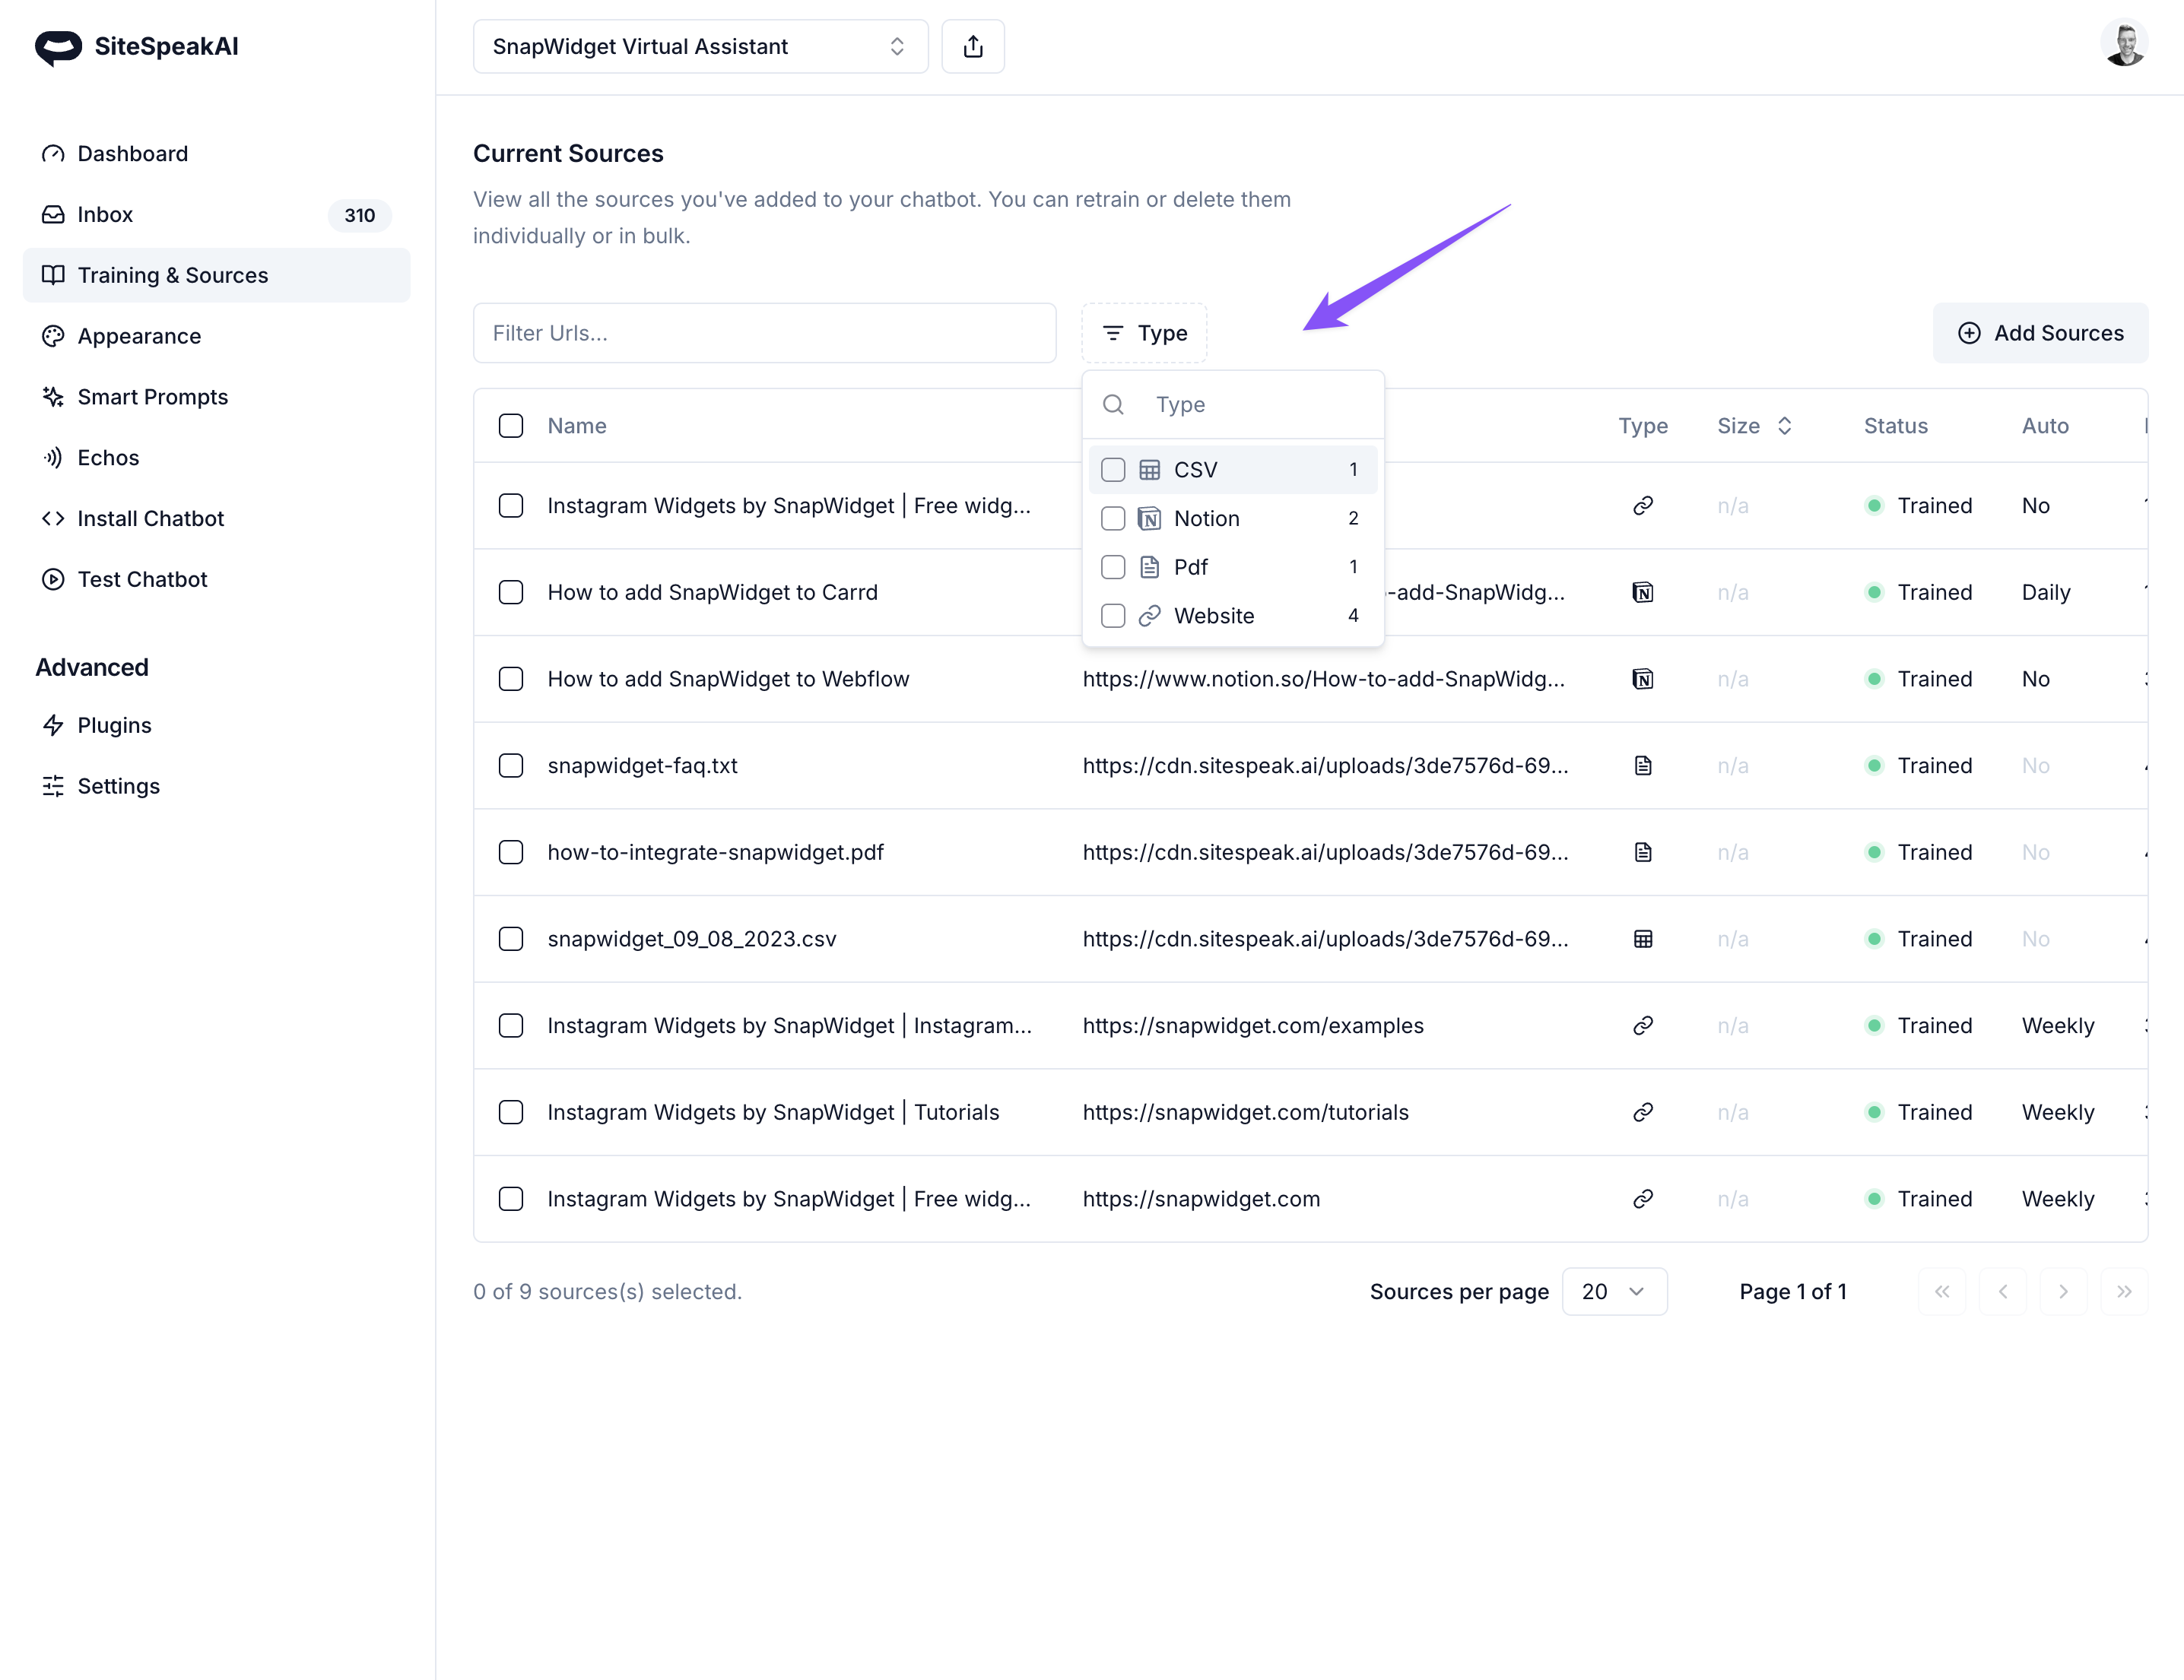The width and height of the screenshot is (2184, 1680).
Task: Click the CSV table icon in snapwidget_09_08_2023.csv row
Action: (1642, 940)
